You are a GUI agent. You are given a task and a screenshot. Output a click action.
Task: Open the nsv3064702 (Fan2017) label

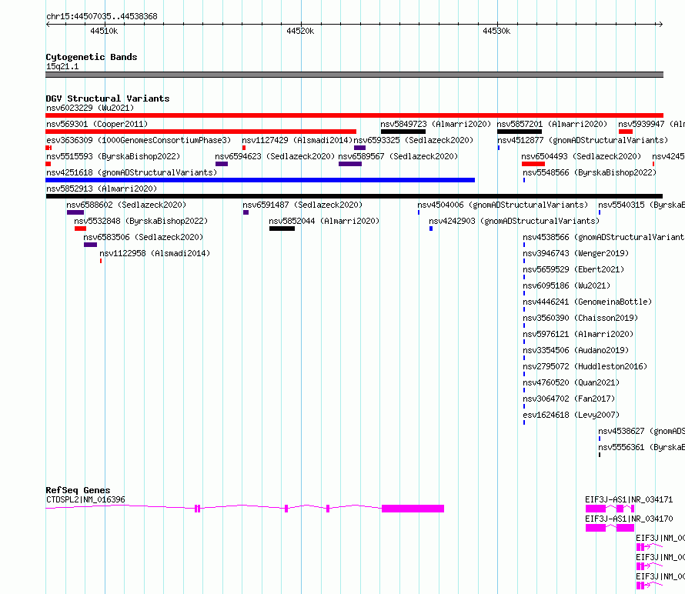coord(569,399)
